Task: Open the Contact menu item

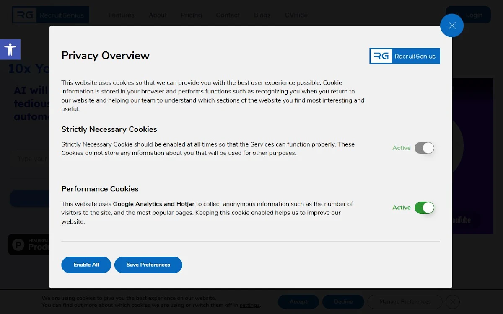Action: 228,15
